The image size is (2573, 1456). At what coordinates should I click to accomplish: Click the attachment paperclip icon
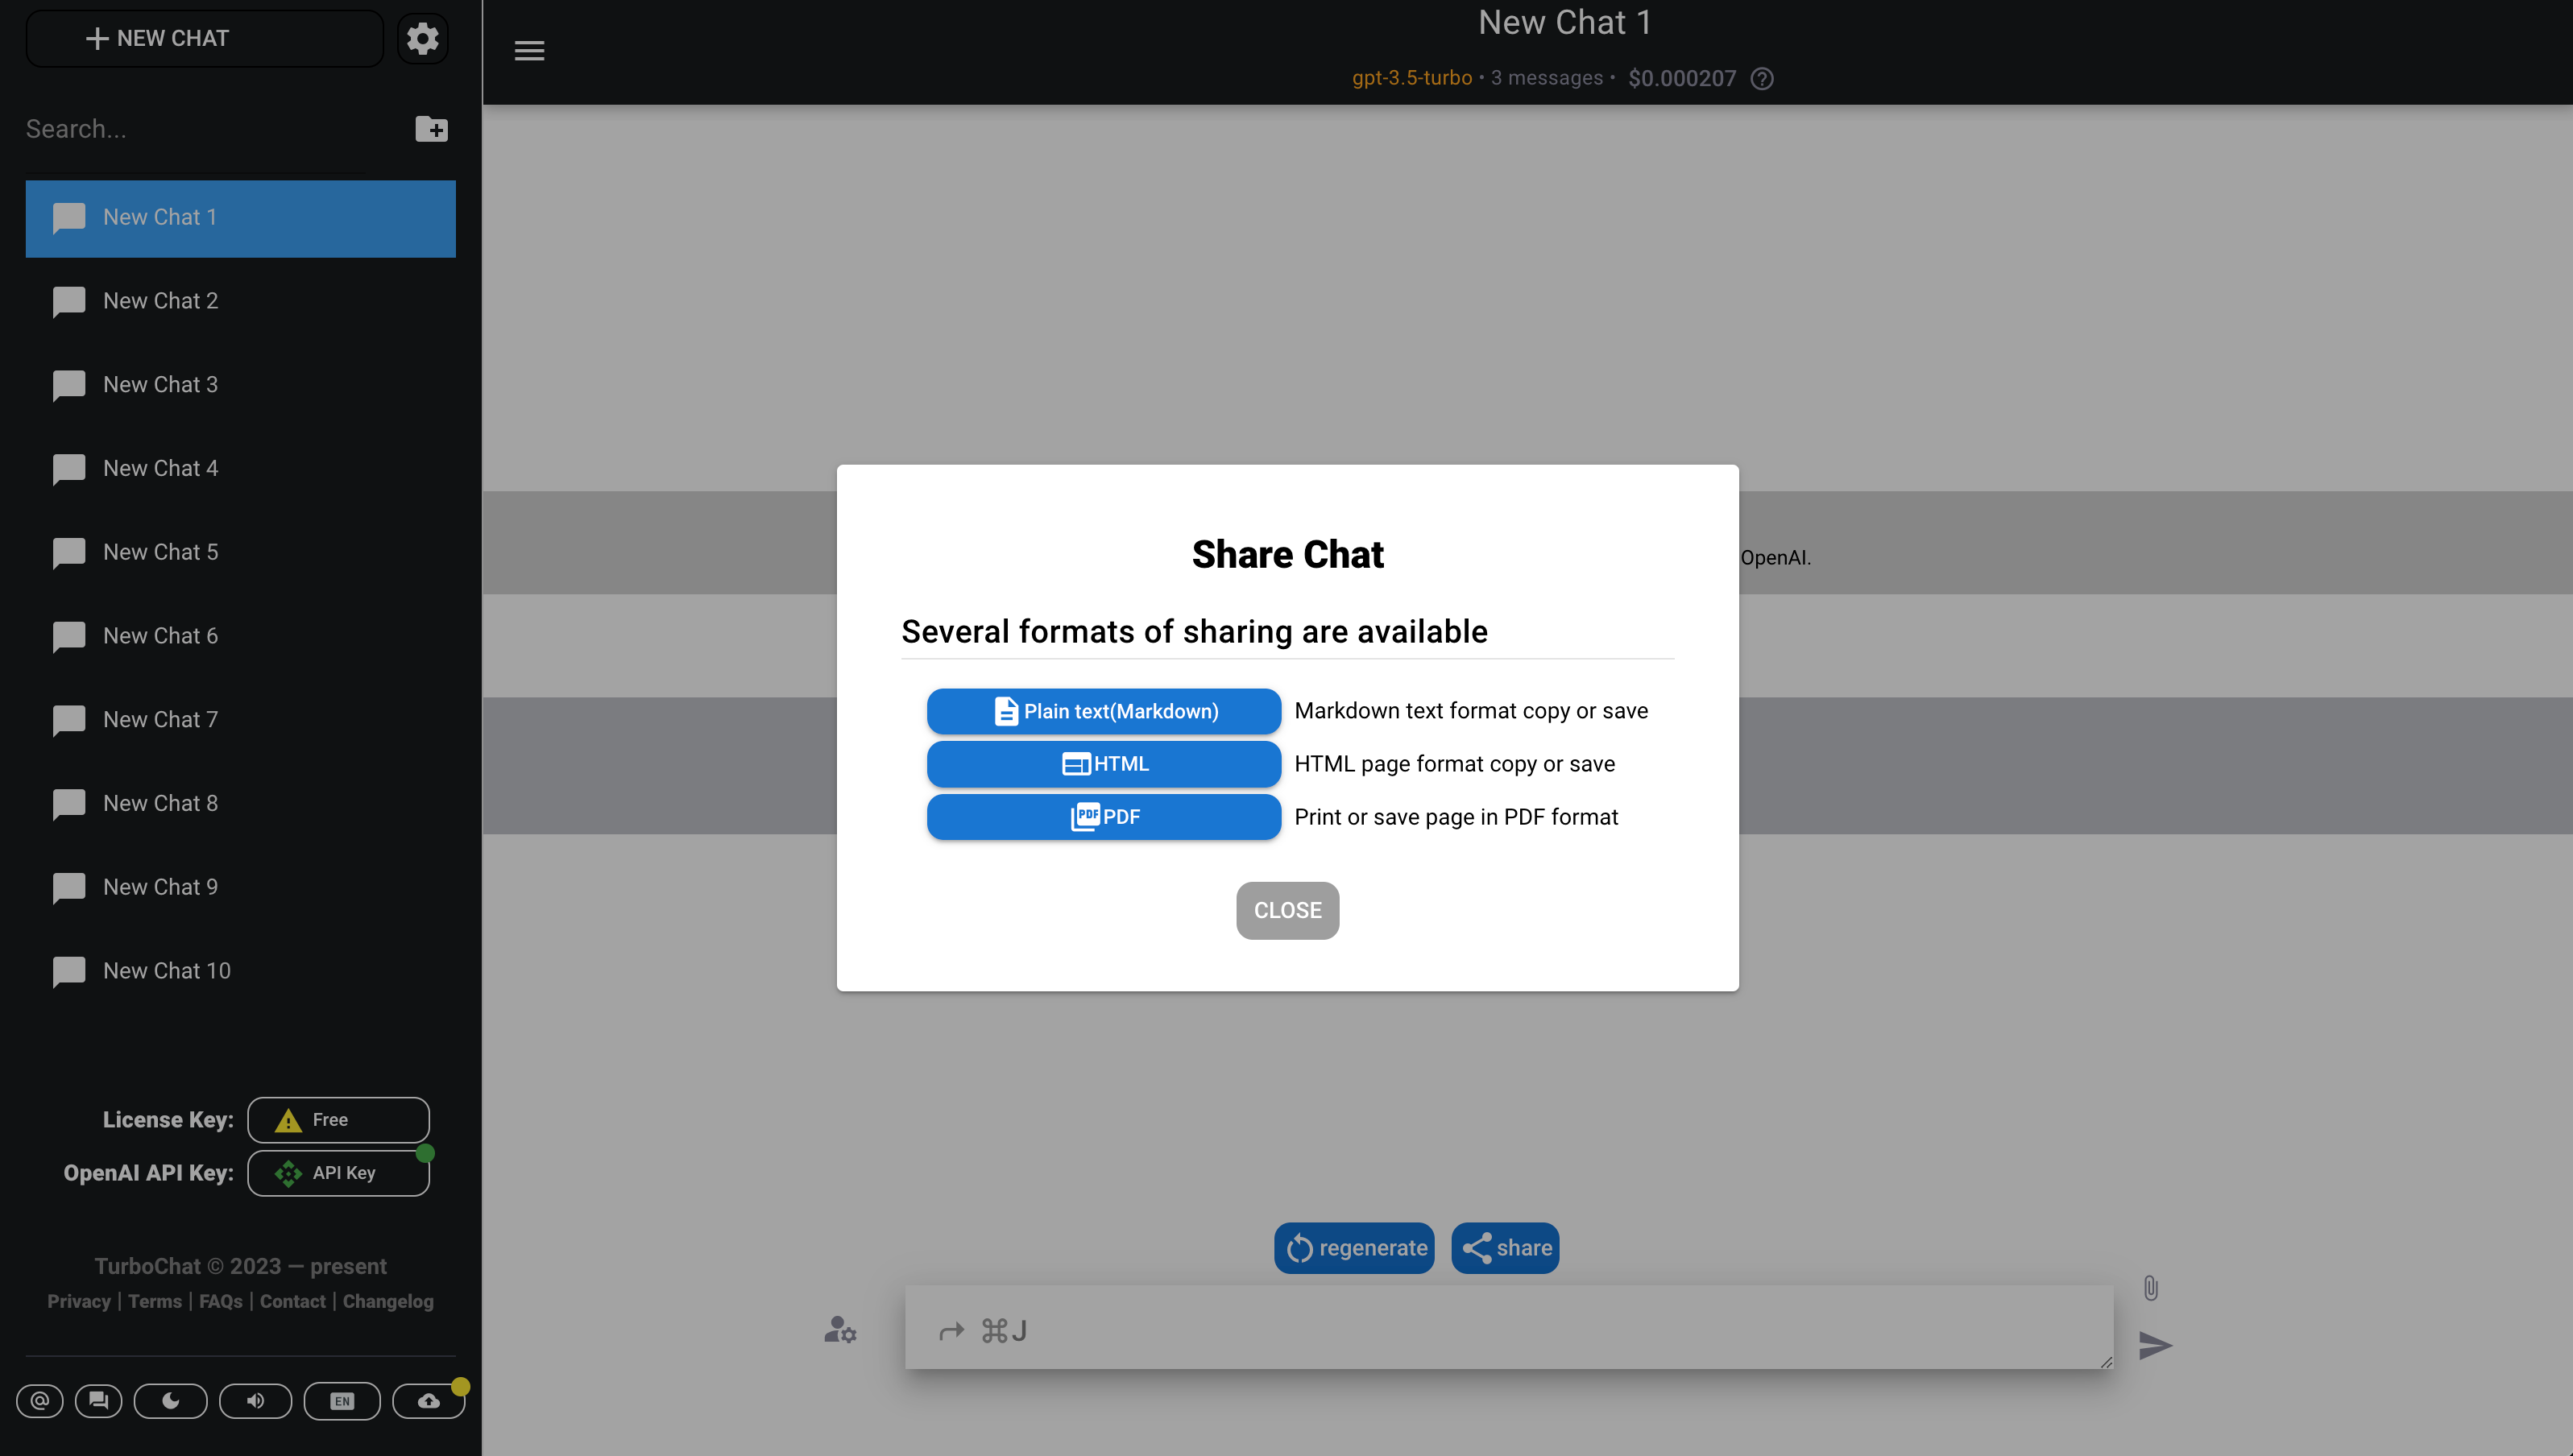(x=2150, y=1288)
